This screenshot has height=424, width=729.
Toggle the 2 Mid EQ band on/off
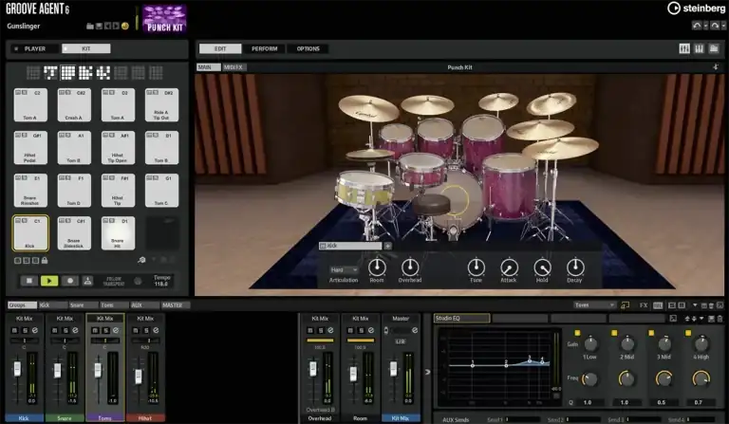coord(614,333)
